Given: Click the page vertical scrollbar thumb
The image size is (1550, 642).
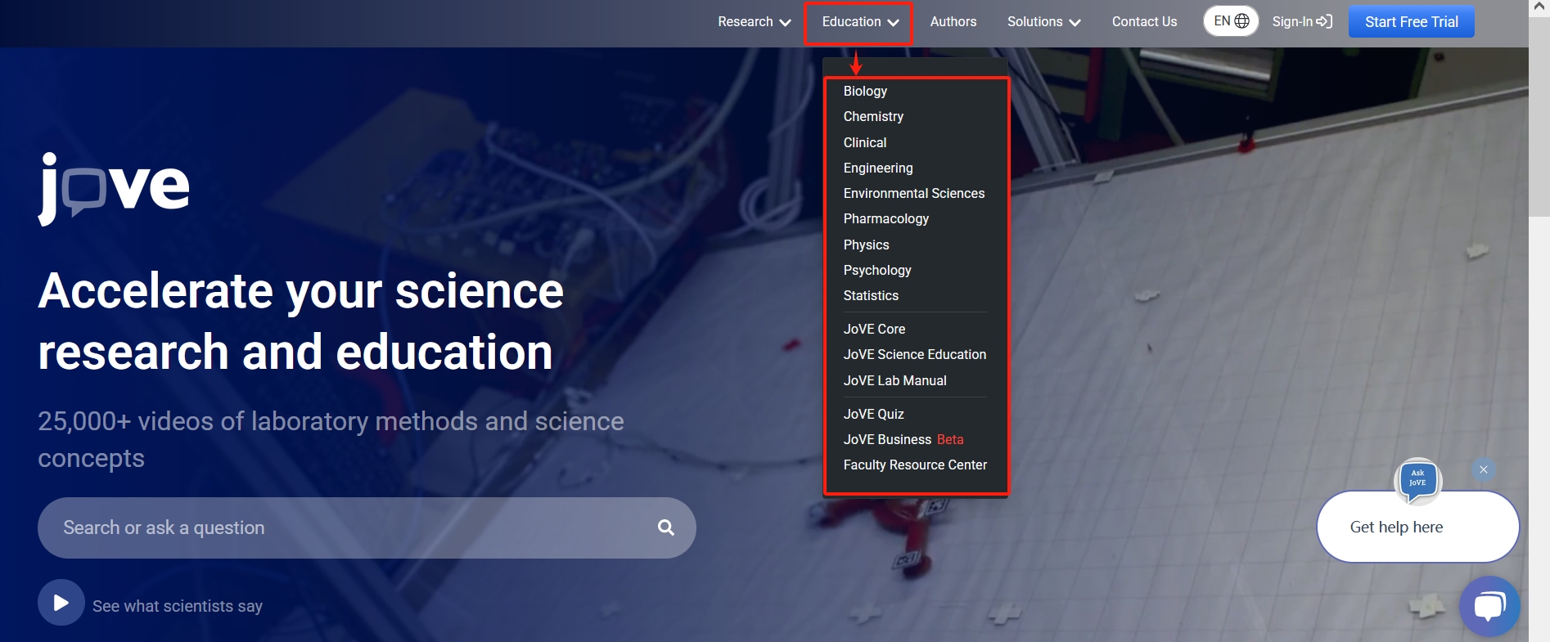Looking at the screenshot, I should click(1539, 114).
